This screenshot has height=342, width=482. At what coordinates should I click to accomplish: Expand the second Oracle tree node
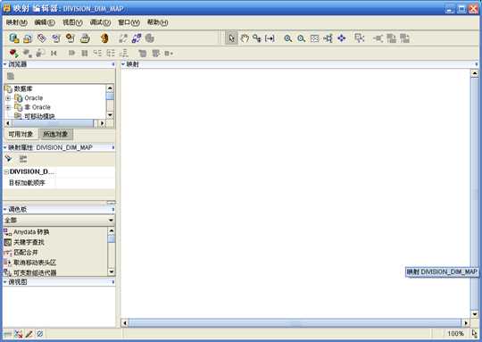(x=8, y=107)
